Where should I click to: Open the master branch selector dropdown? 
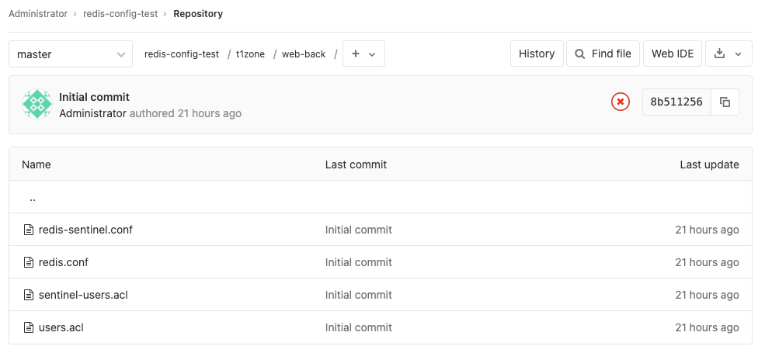click(x=71, y=54)
